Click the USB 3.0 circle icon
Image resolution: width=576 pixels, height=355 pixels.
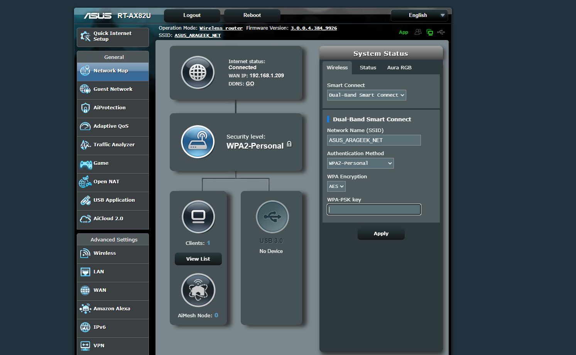[x=272, y=217]
